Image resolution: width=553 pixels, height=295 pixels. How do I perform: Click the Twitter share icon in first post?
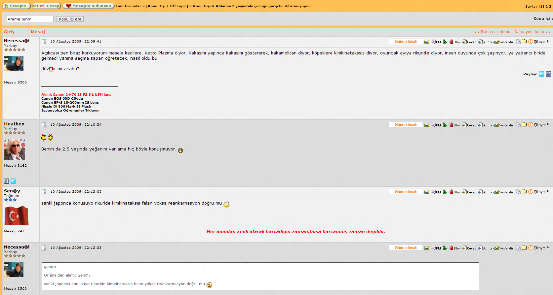tap(541, 74)
